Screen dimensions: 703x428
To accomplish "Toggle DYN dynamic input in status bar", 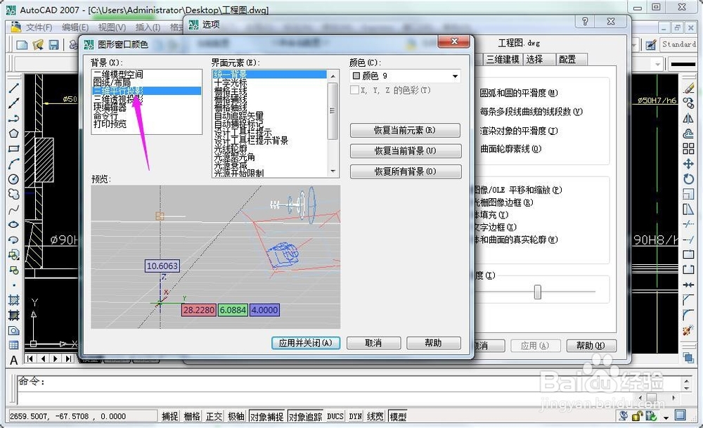I will (356, 416).
